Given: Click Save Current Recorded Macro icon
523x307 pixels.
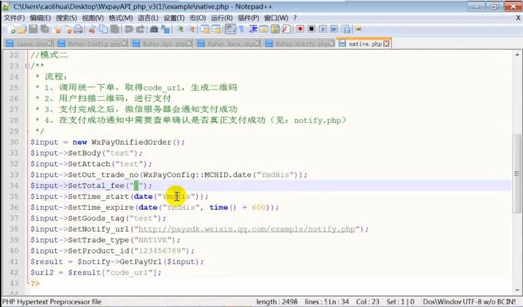Looking at the screenshot, I should click(346, 29).
